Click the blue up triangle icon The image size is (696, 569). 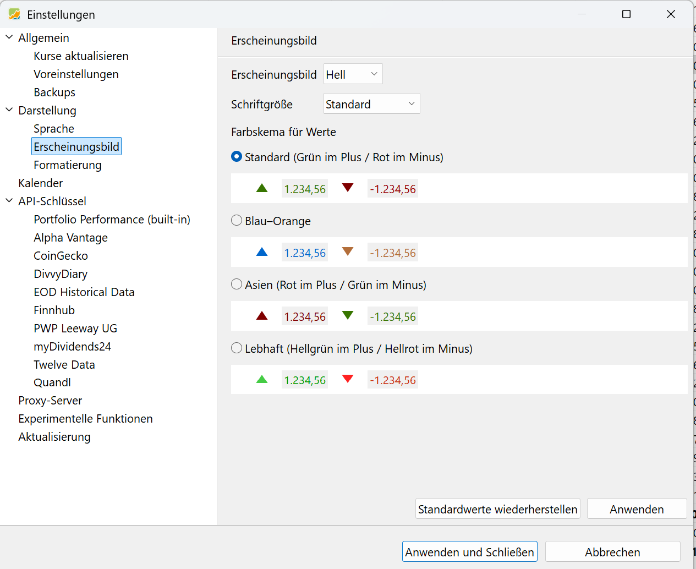pos(262,252)
